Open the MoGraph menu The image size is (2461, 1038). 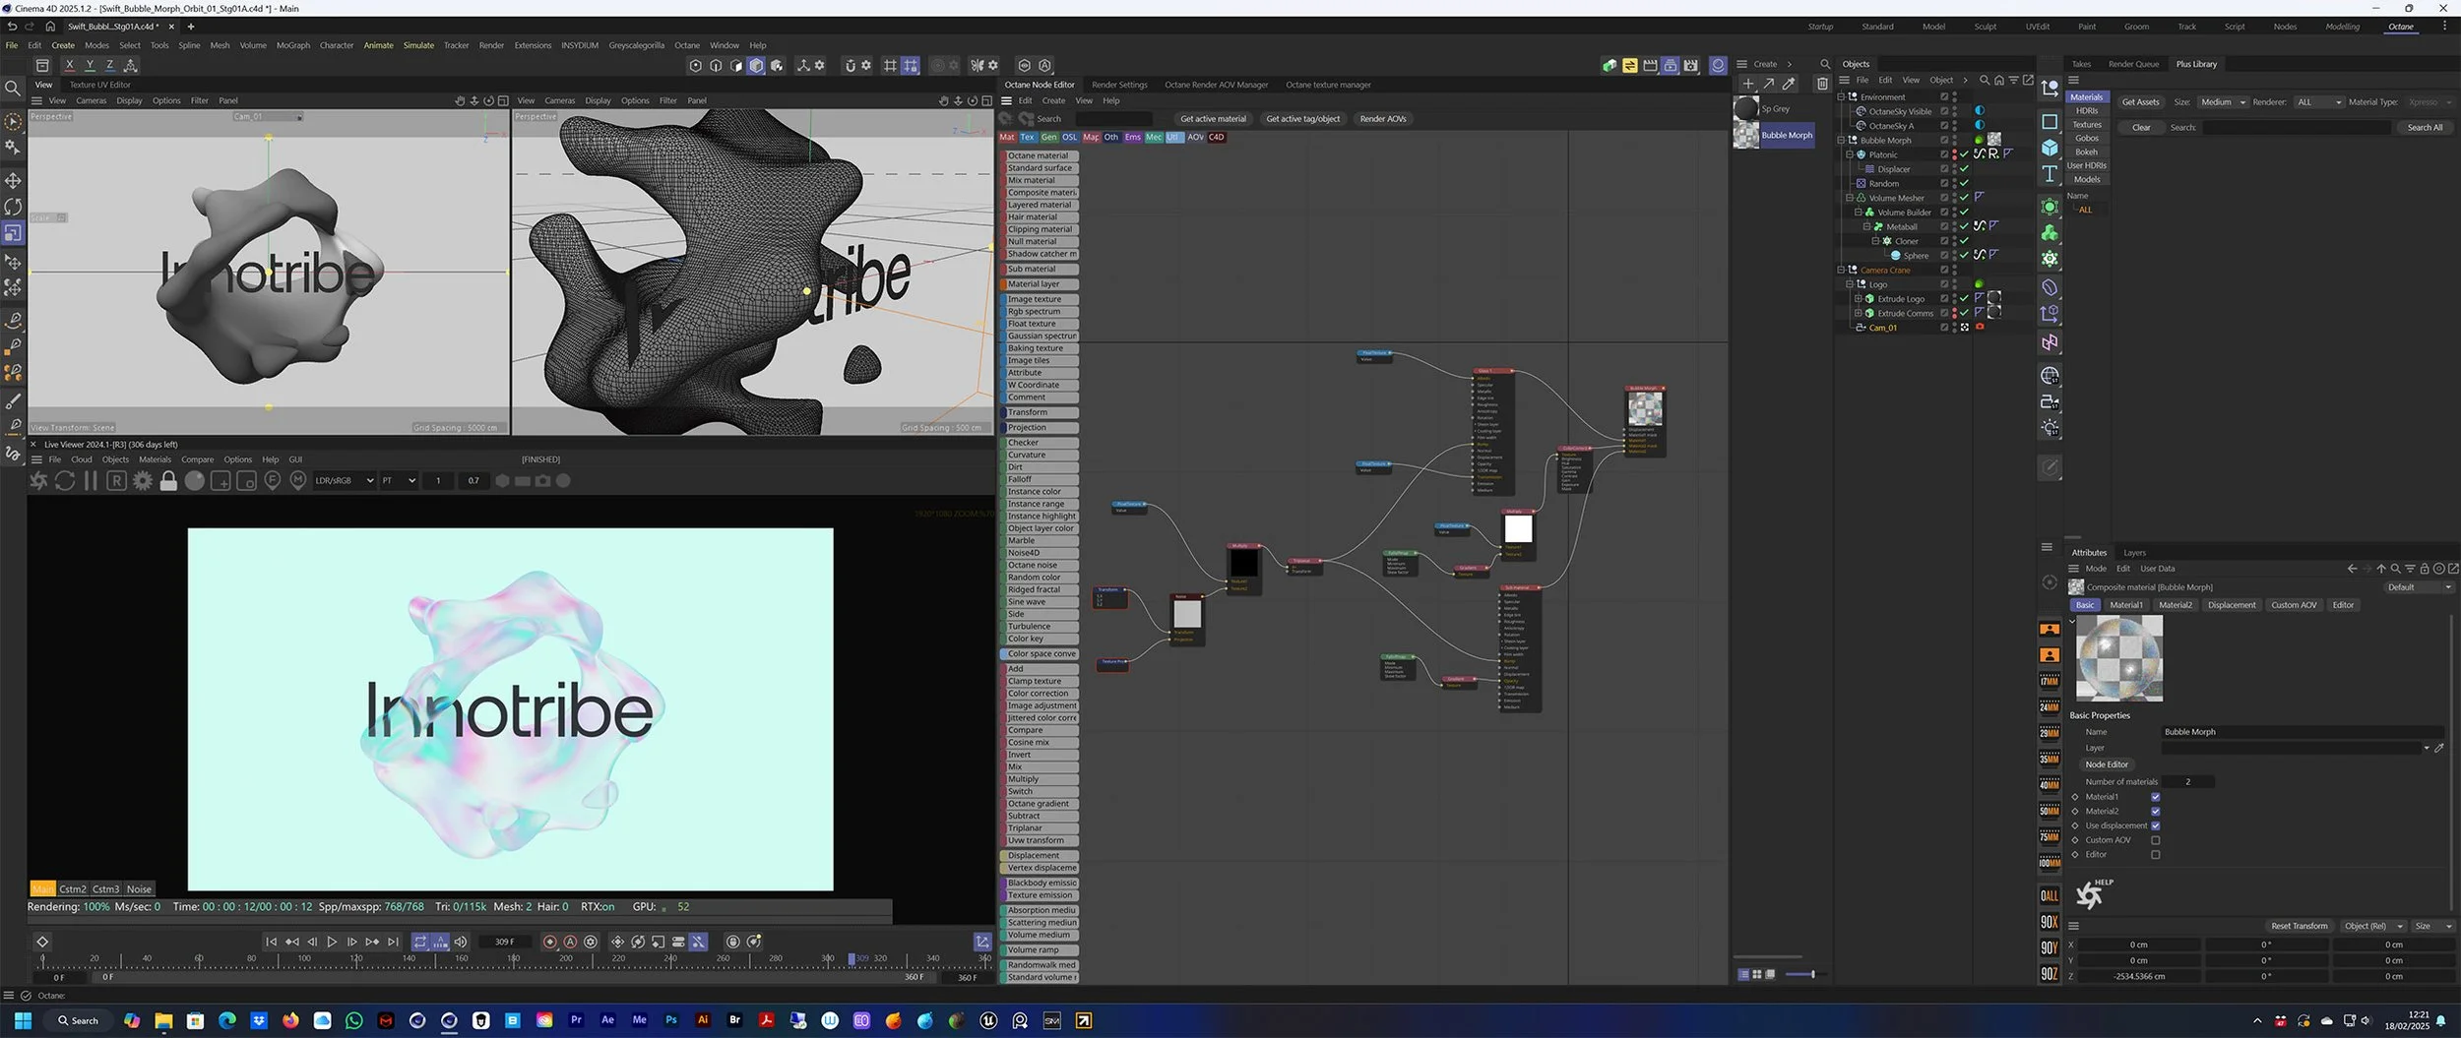pyautogui.click(x=292, y=45)
